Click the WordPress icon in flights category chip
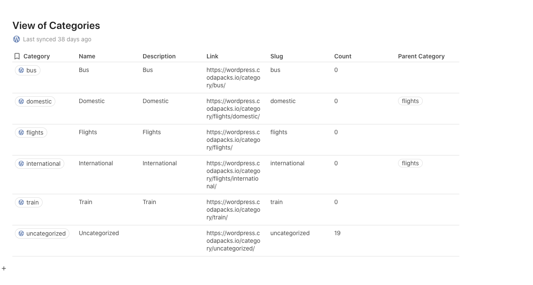The height and width of the screenshot is (285, 533). [x=21, y=132]
